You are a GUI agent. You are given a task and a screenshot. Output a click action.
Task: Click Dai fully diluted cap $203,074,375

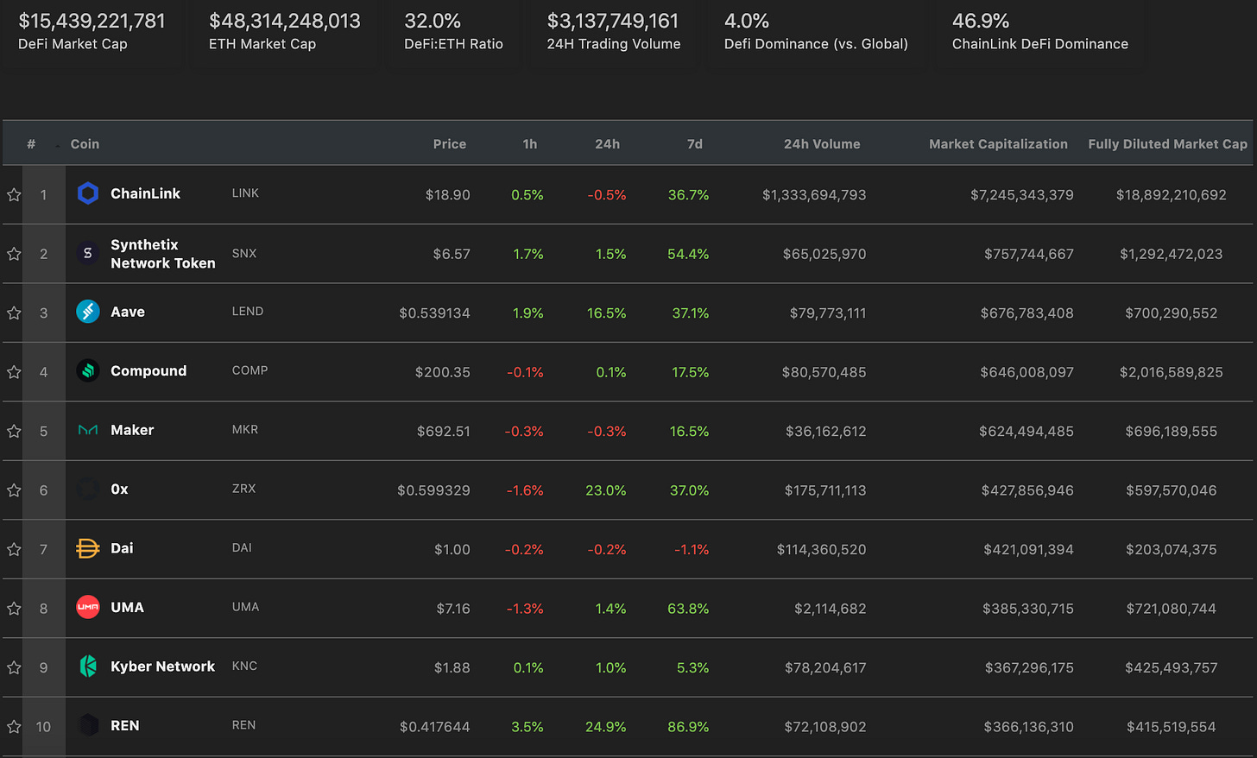[1172, 549]
